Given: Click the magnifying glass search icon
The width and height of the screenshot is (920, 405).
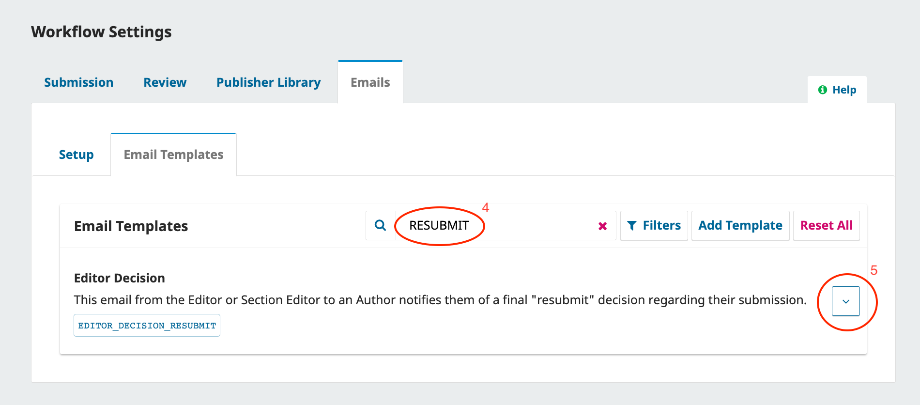Looking at the screenshot, I should point(381,225).
